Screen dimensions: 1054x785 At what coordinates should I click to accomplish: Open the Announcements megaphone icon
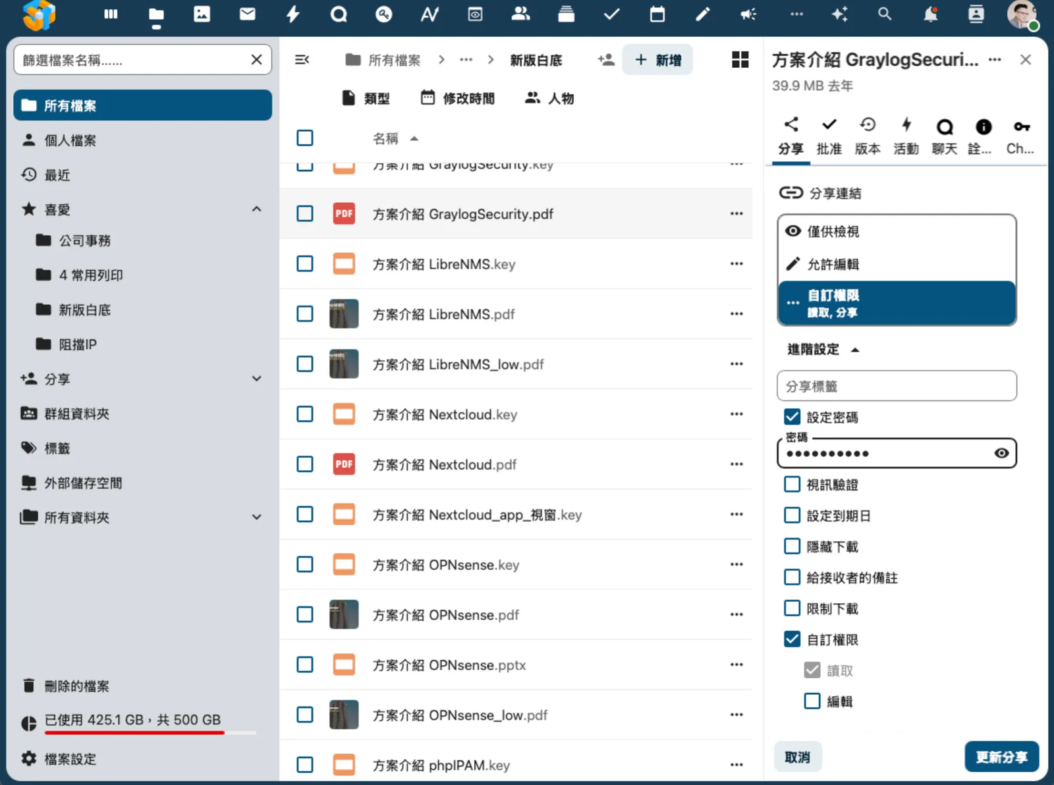748,14
